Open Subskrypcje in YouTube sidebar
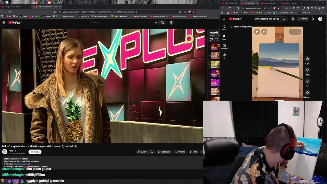The image size is (327, 184). tap(224, 47)
